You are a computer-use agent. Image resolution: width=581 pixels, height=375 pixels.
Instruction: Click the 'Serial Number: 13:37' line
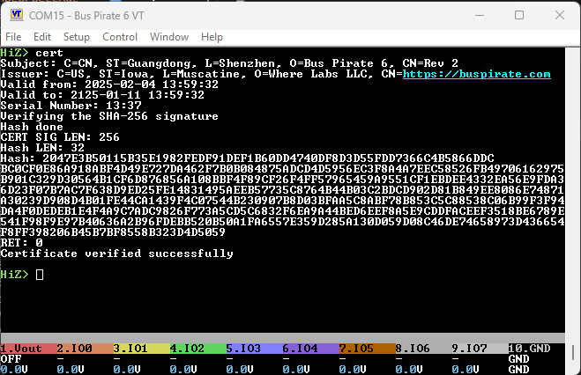point(71,106)
